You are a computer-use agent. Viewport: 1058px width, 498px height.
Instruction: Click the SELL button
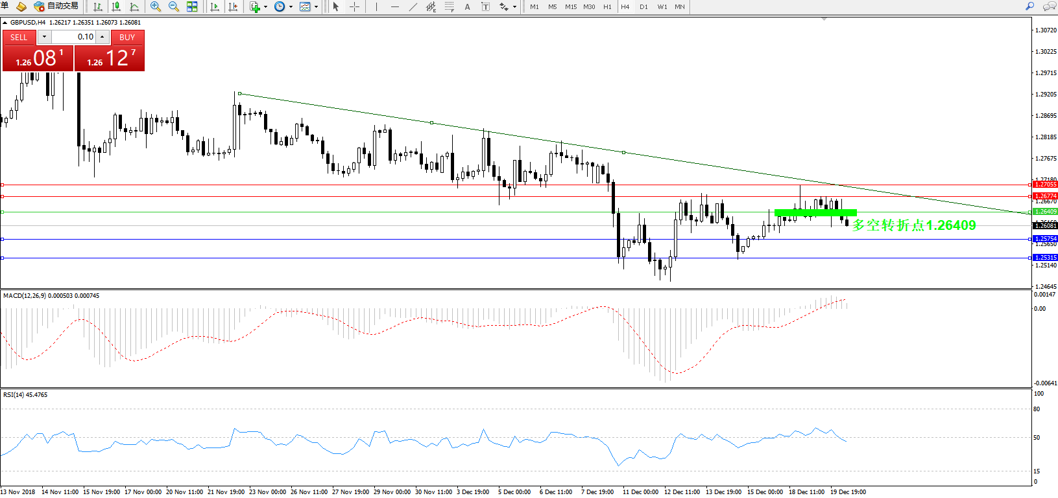tap(19, 37)
